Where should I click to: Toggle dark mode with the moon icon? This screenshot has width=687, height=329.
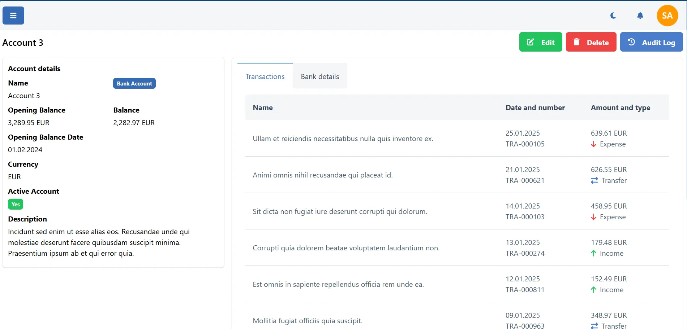click(613, 16)
